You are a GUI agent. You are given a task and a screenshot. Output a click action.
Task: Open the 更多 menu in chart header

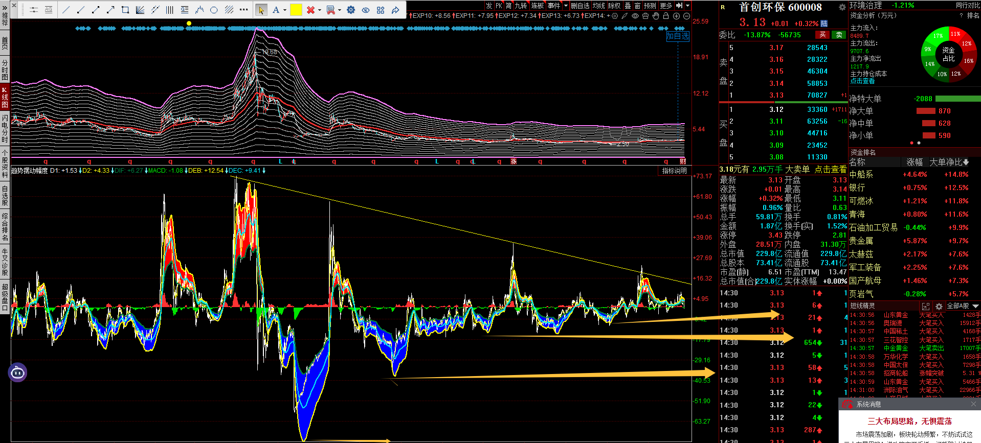point(666,6)
